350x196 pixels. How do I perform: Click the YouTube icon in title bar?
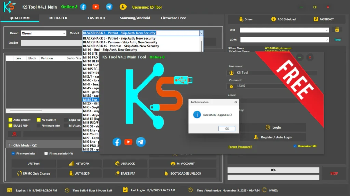coord(96,7)
